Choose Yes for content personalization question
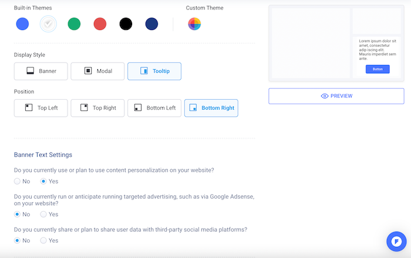The height and width of the screenshot is (258, 411). pyautogui.click(x=43, y=181)
